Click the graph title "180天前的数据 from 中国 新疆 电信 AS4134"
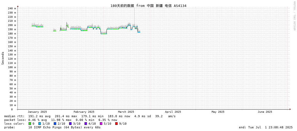Viewport: 297px width, 131px height. point(148,6)
